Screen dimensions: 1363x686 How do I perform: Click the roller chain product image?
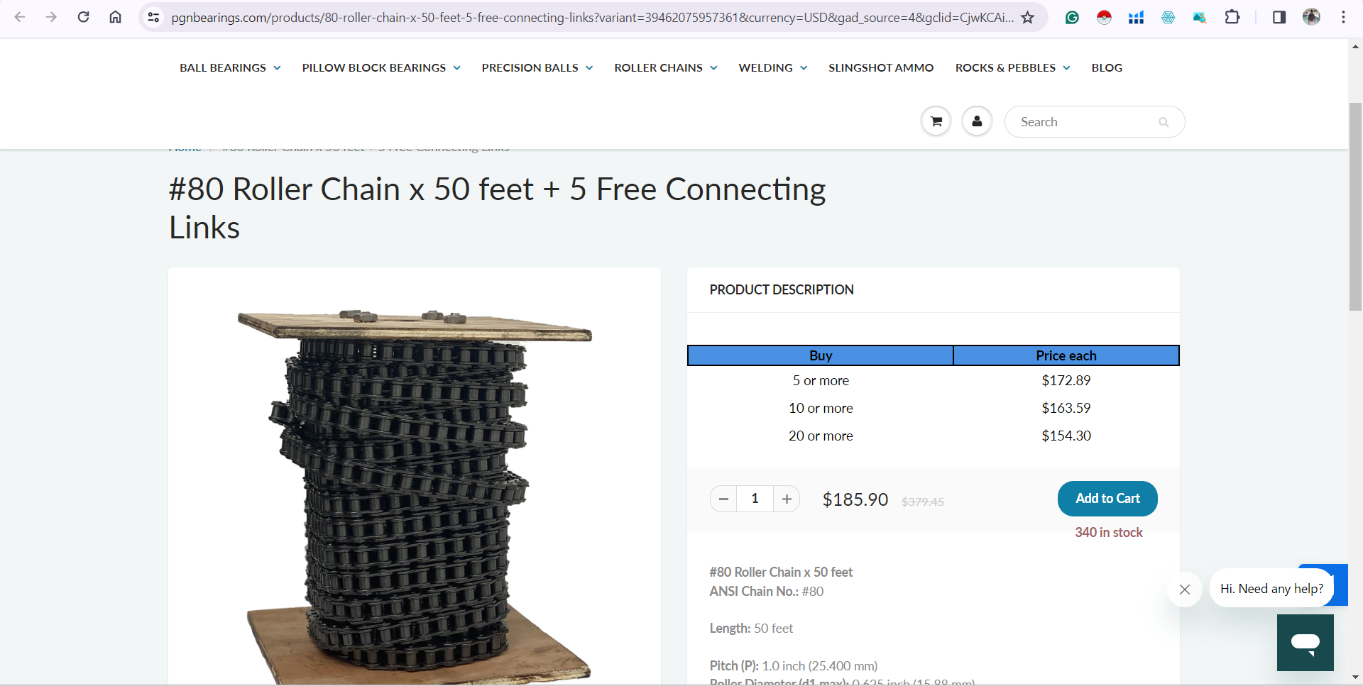415,495
